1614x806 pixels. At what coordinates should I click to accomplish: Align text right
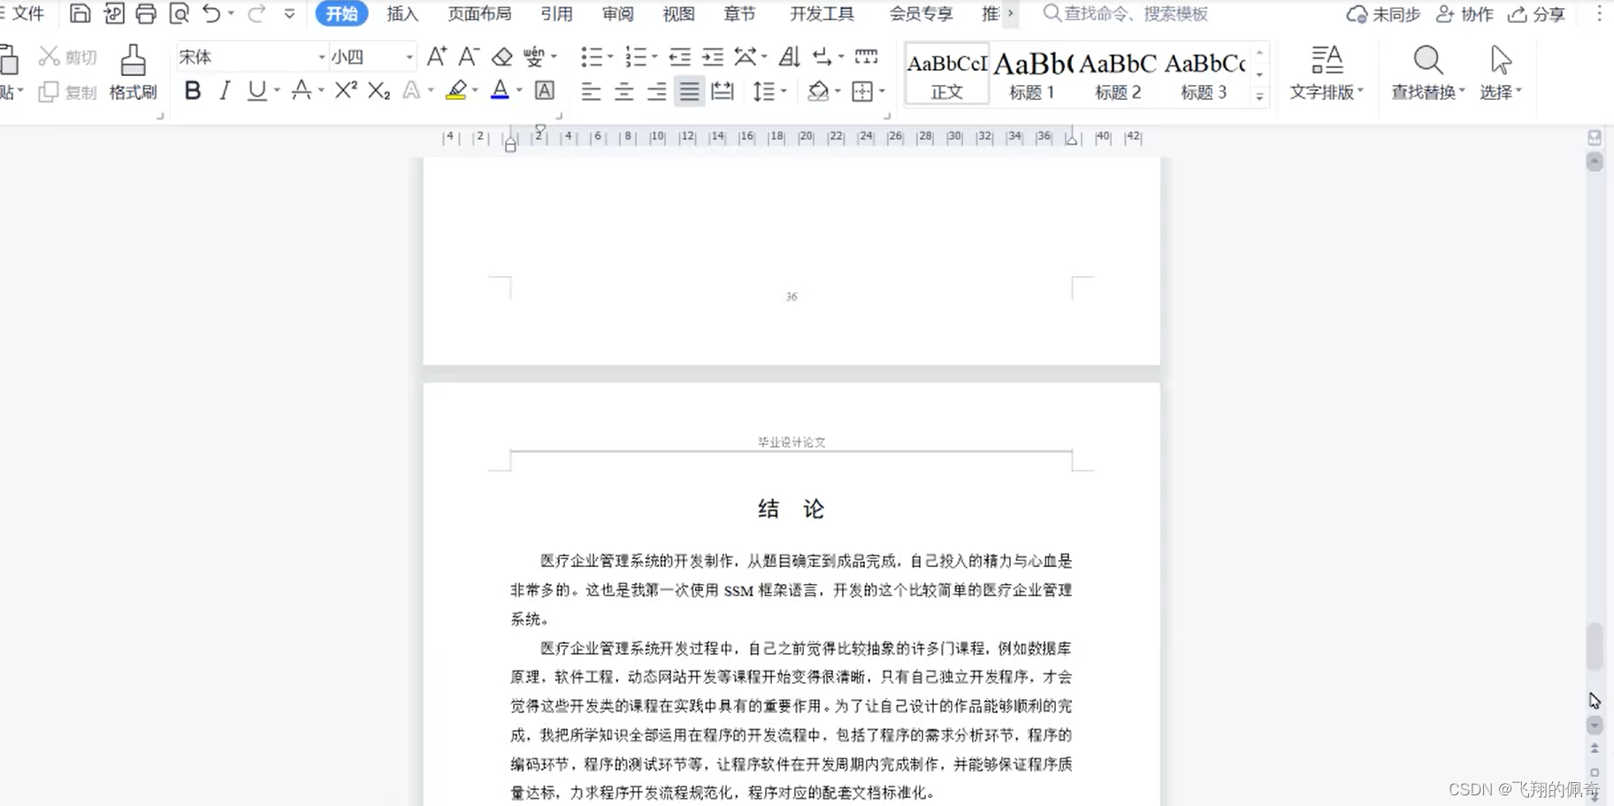coord(656,90)
